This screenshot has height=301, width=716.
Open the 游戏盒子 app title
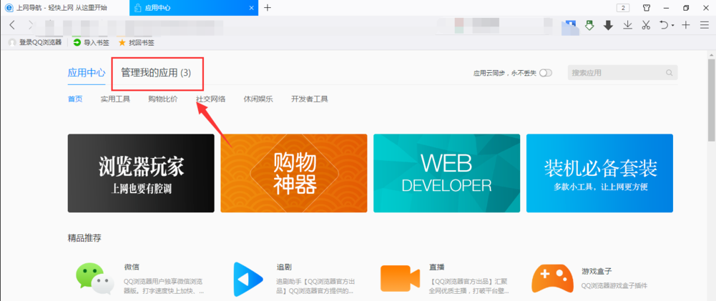click(597, 270)
